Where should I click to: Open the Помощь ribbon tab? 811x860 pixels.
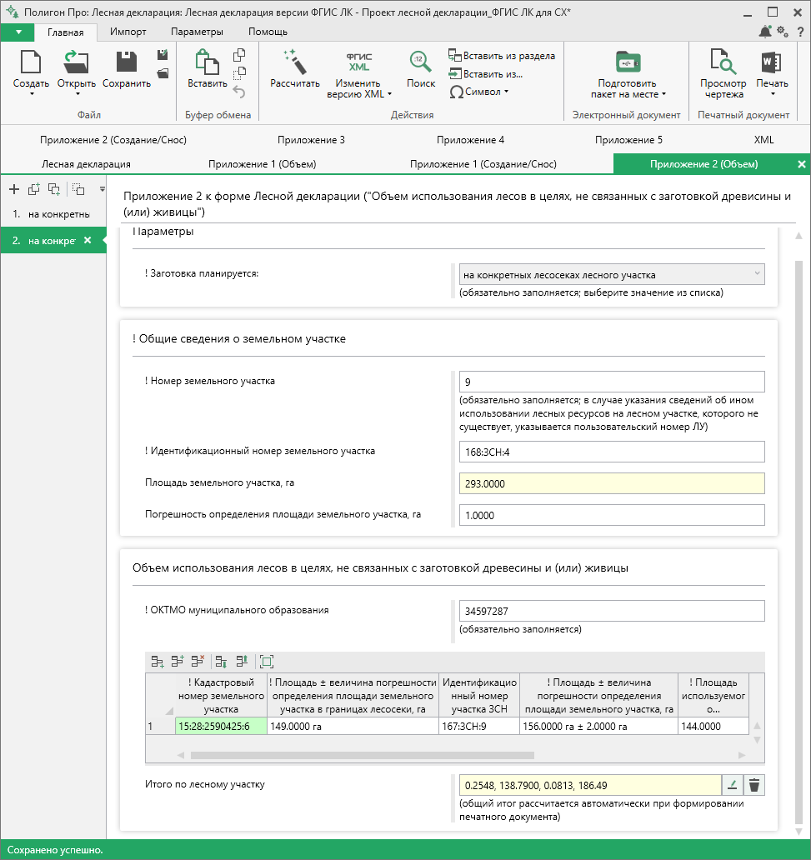(x=268, y=32)
